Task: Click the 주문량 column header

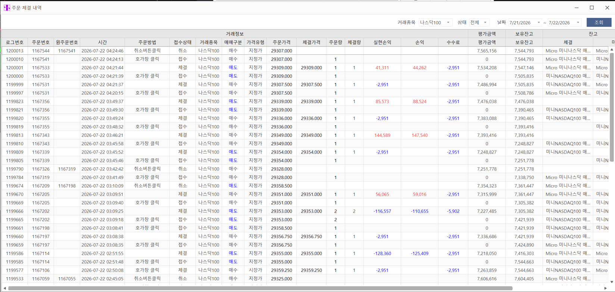Action: [336, 42]
